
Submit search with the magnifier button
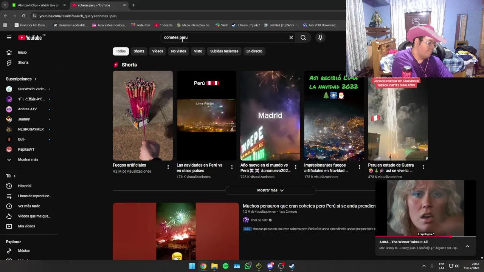pos(303,37)
